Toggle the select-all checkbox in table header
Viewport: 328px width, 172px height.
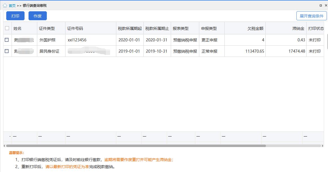tap(7, 28)
